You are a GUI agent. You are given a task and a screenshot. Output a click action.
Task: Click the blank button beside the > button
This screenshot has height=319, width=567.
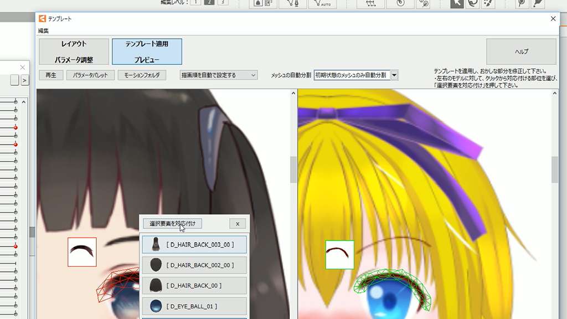point(14,80)
